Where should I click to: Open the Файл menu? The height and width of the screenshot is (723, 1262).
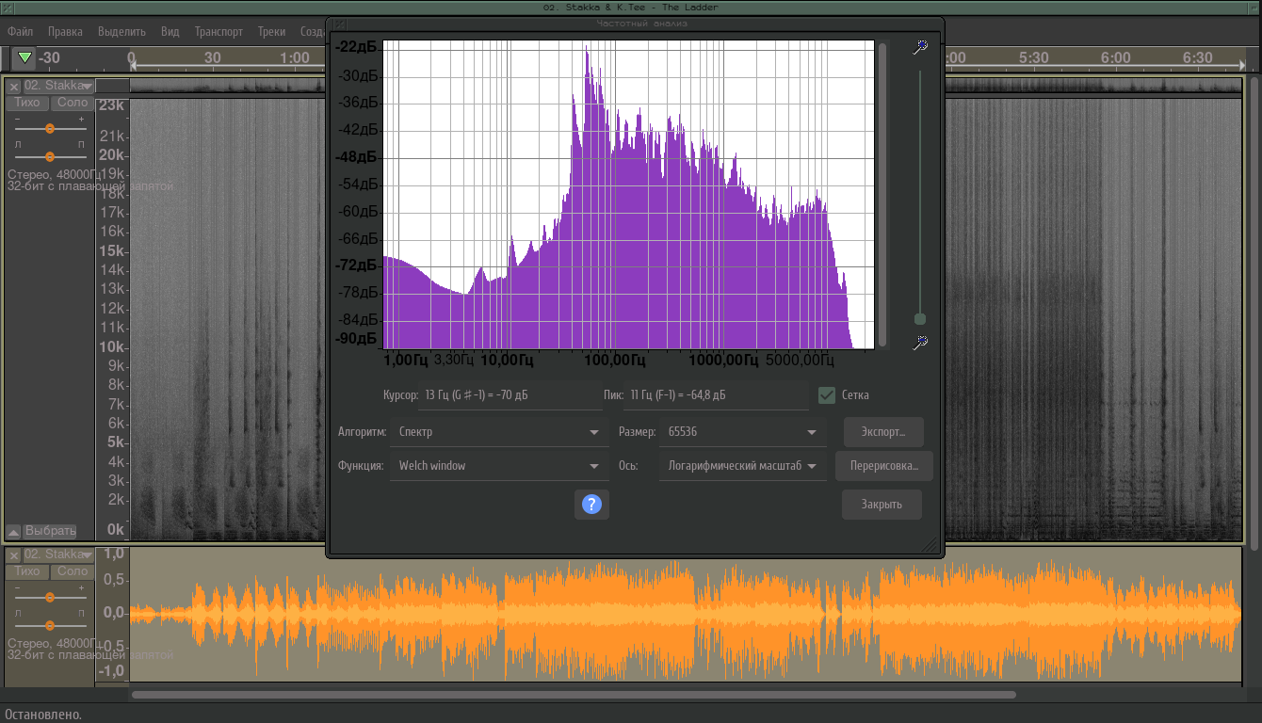(20, 31)
